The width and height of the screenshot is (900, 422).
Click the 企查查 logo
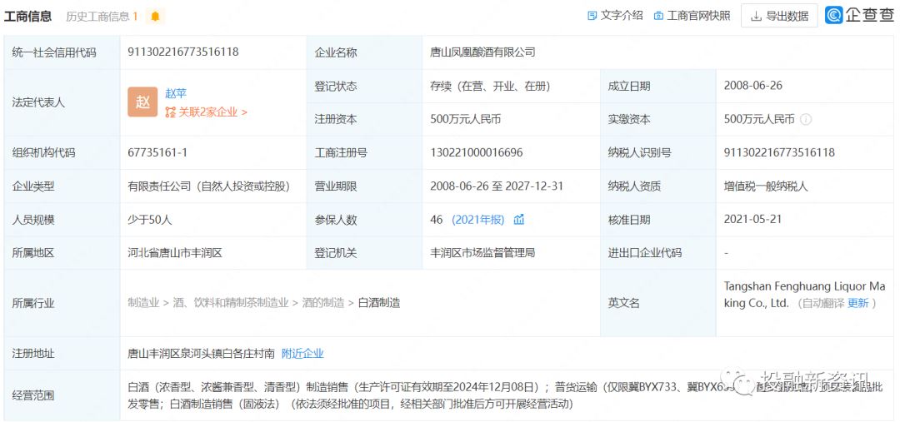coord(859,15)
